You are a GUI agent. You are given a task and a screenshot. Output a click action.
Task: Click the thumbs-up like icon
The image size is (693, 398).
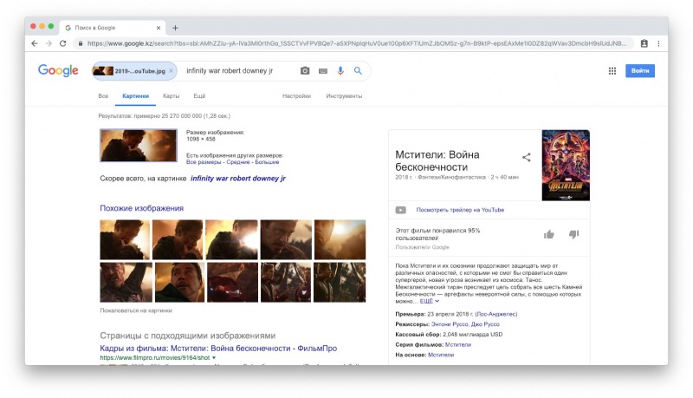pos(549,235)
